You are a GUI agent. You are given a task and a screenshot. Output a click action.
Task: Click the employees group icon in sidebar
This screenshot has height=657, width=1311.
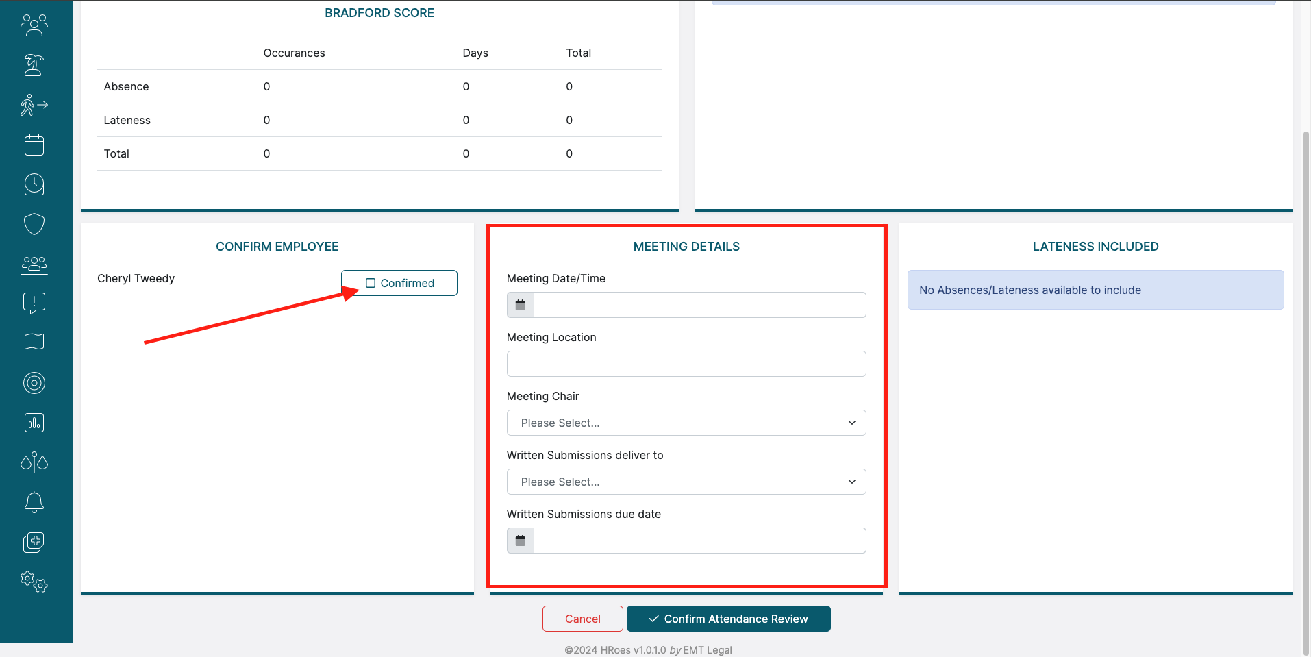point(34,25)
